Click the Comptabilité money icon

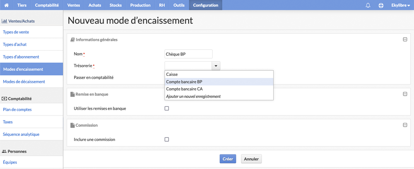(5, 99)
